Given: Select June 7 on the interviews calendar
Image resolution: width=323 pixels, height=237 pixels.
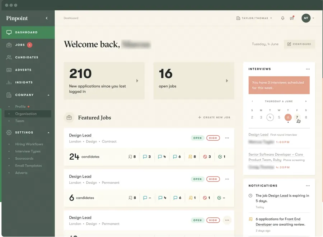Looking at the screenshot, I should [x=297, y=117].
